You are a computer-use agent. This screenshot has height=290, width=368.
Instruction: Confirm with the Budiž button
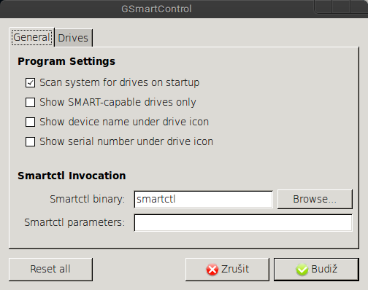click(316, 270)
